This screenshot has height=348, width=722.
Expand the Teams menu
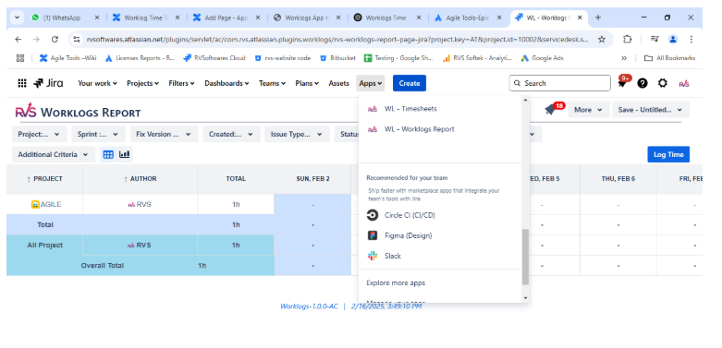tap(272, 83)
